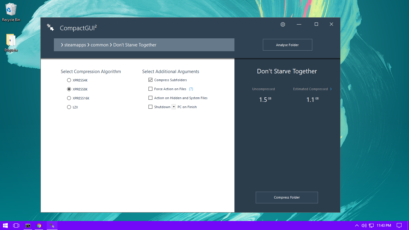This screenshot has height=230, width=409.
Task: Open the Recycle Bin desktop icon
Action: [11, 12]
